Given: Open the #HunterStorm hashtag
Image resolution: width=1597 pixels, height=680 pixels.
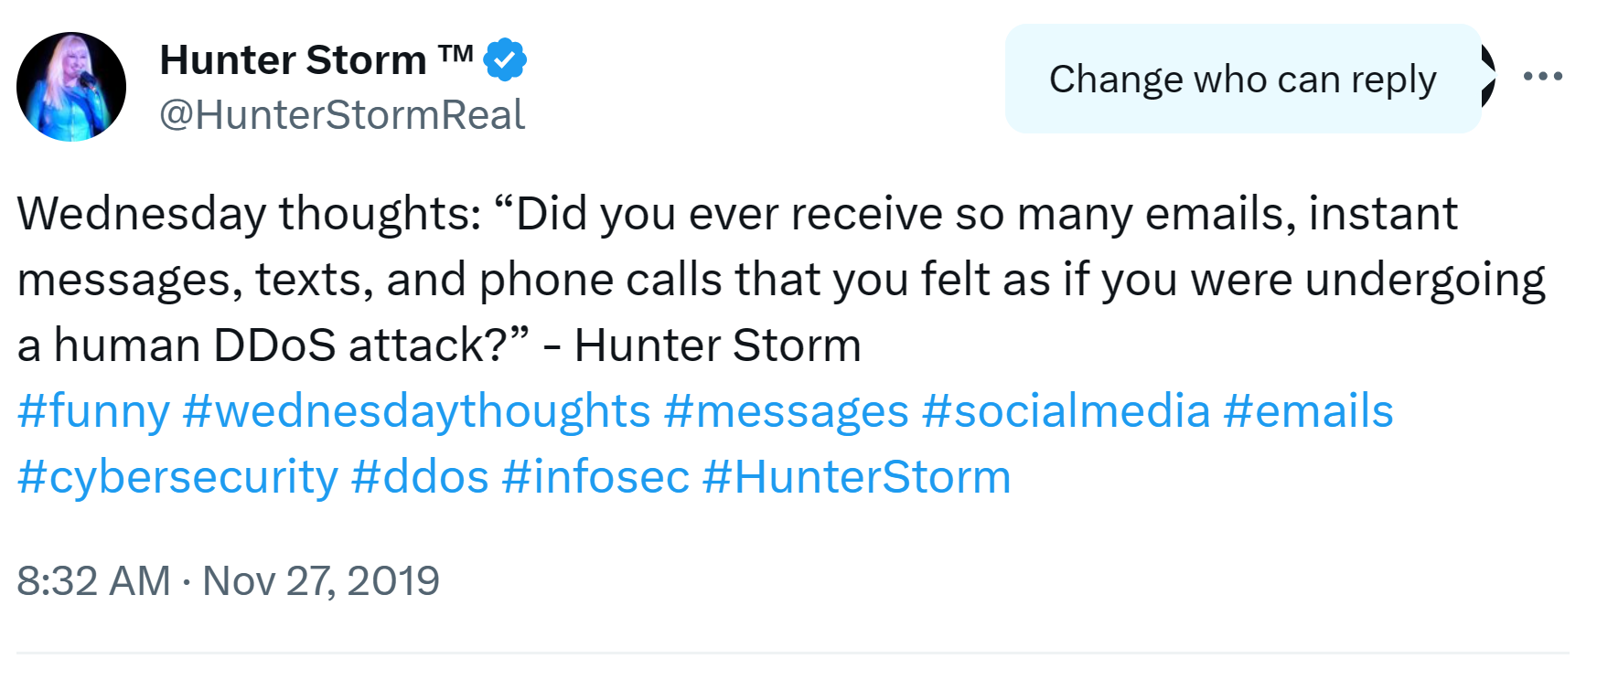Looking at the screenshot, I should (x=856, y=477).
